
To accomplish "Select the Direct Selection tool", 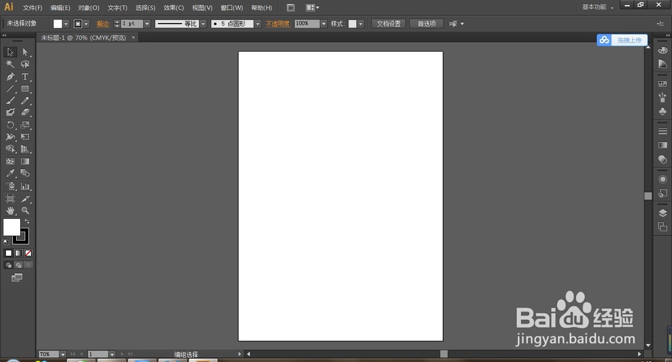I will coord(26,52).
